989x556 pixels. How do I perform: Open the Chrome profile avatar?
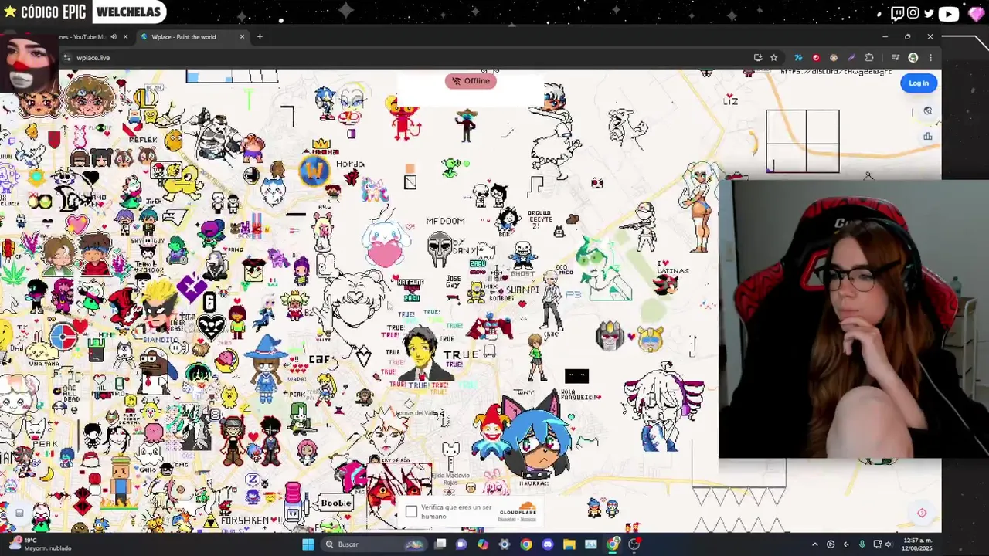(x=913, y=58)
